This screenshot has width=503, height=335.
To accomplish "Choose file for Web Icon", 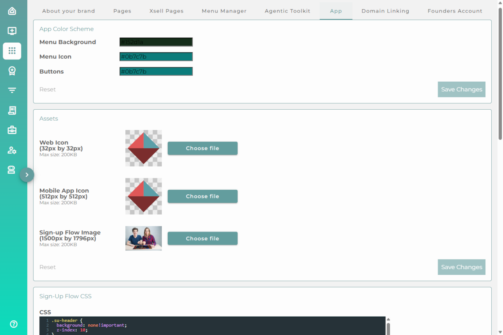I will pos(202,148).
